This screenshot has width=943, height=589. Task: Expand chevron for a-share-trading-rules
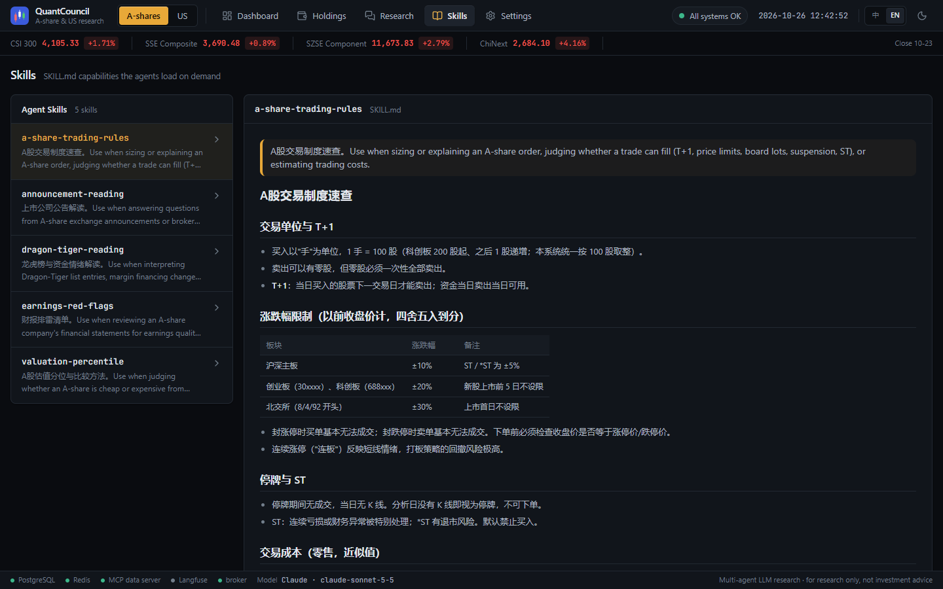(217, 139)
